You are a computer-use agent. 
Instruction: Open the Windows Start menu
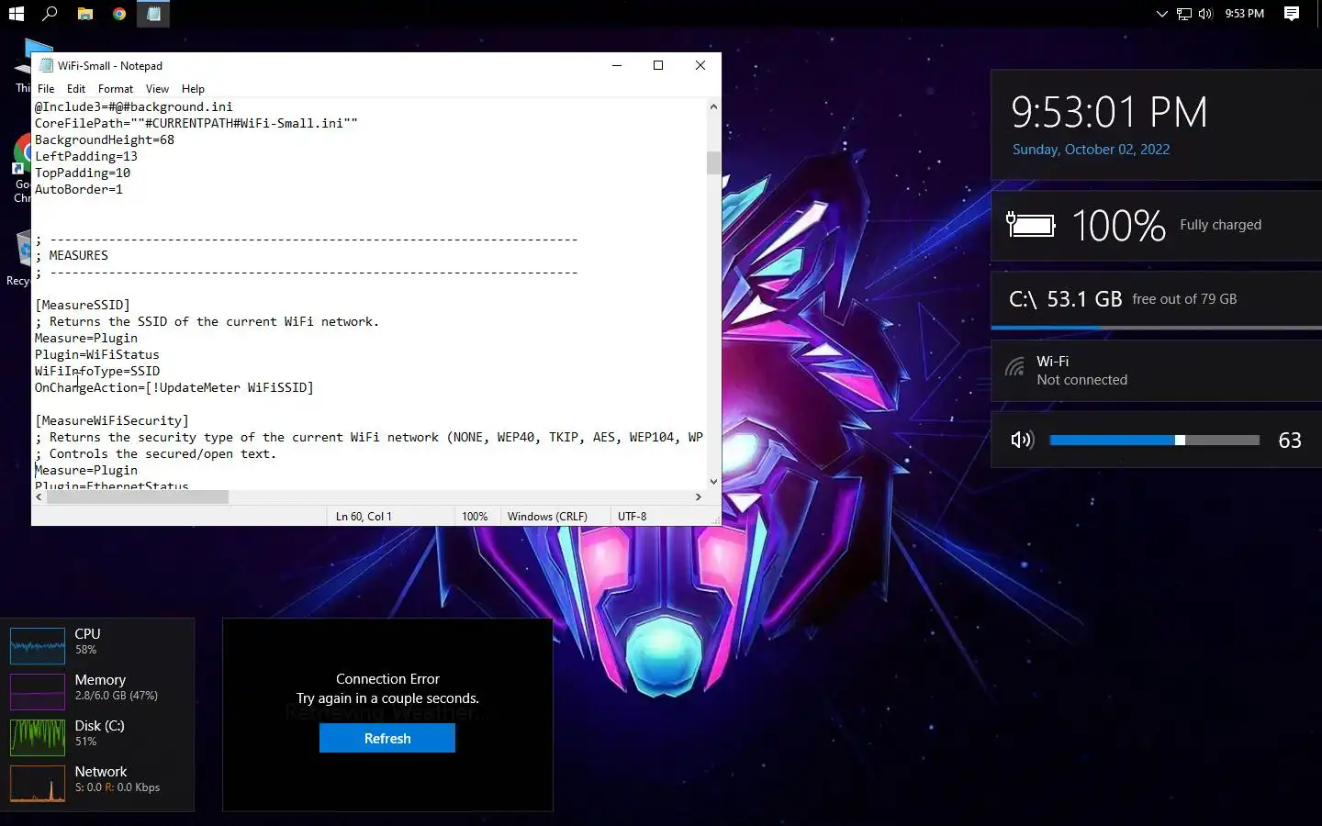coord(16,14)
